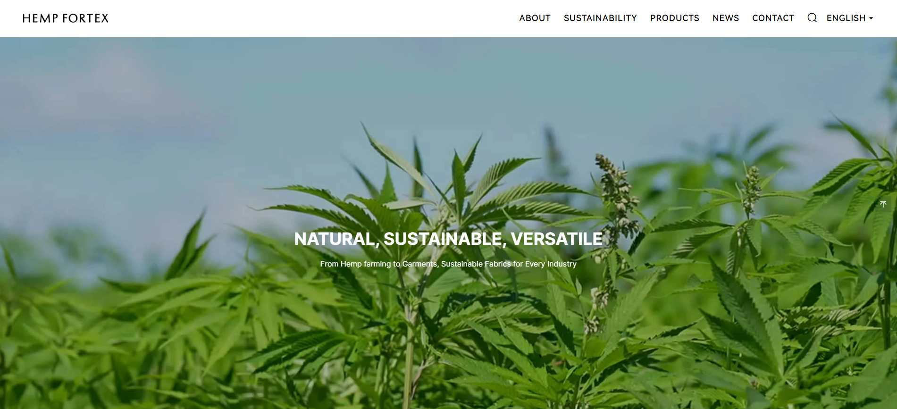
Task: Visit the NEWS section
Action: [725, 18]
